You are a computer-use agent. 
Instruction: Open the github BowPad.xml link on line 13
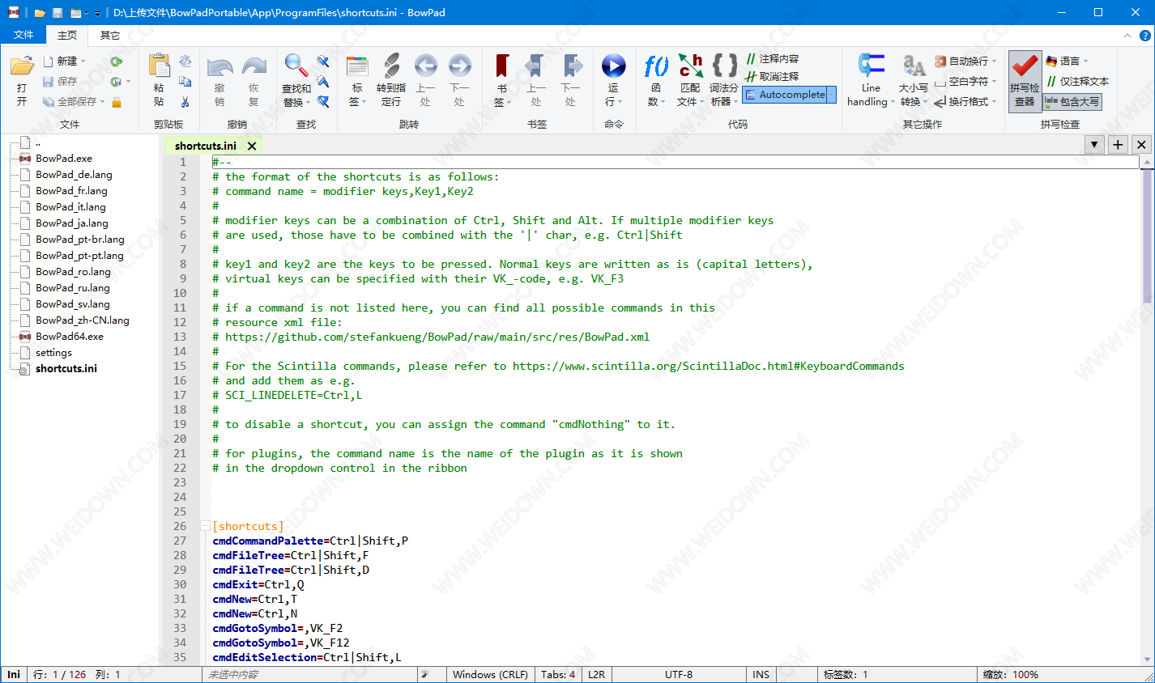[x=437, y=337]
